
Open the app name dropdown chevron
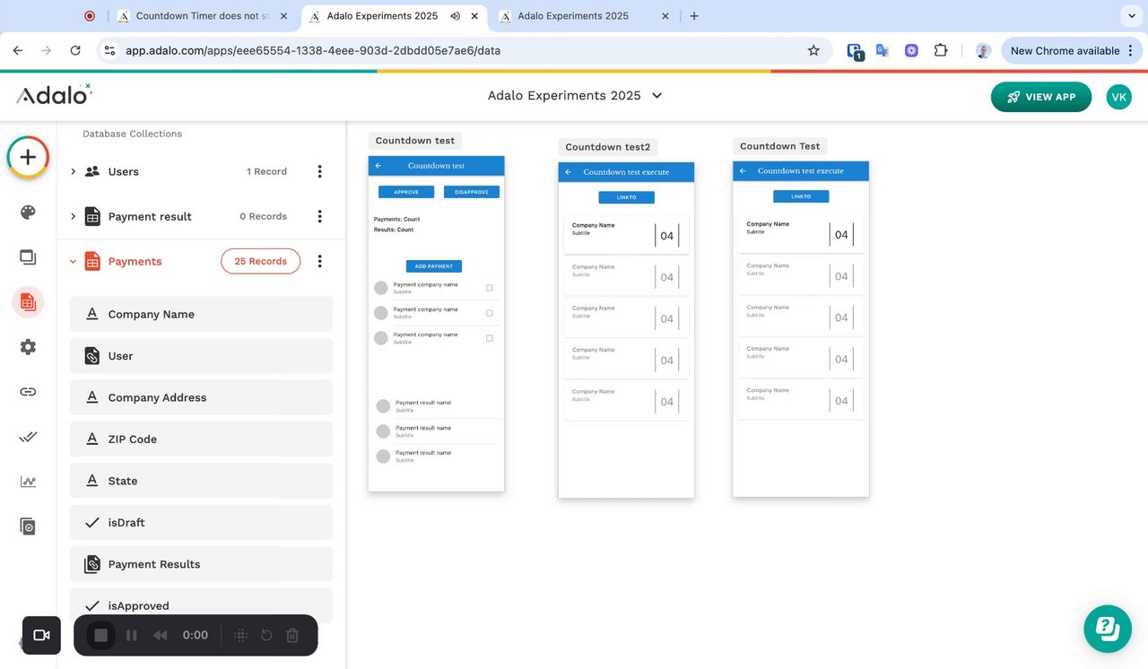[x=657, y=96]
